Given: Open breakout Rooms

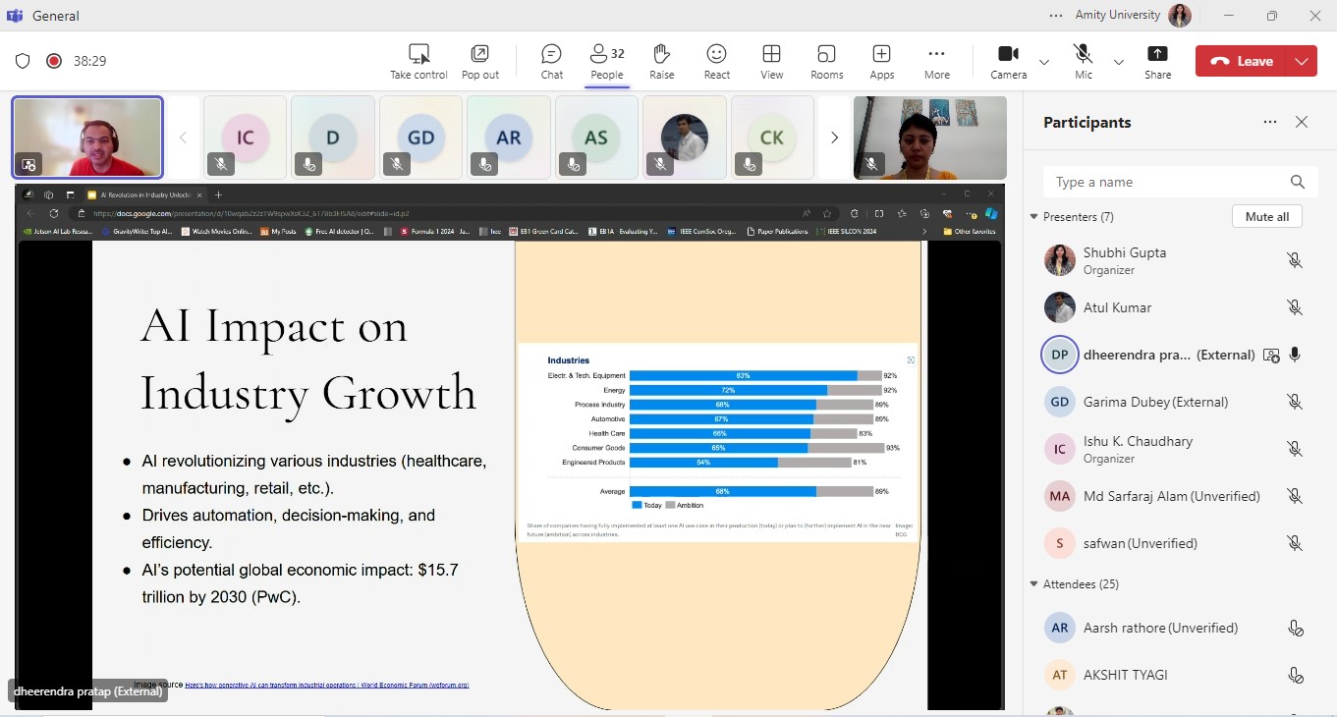Looking at the screenshot, I should tap(827, 61).
